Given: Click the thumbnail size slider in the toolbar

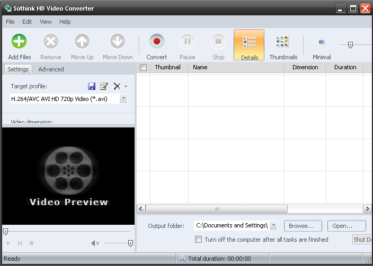Looking at the screenshot, I should click(350, 45).
